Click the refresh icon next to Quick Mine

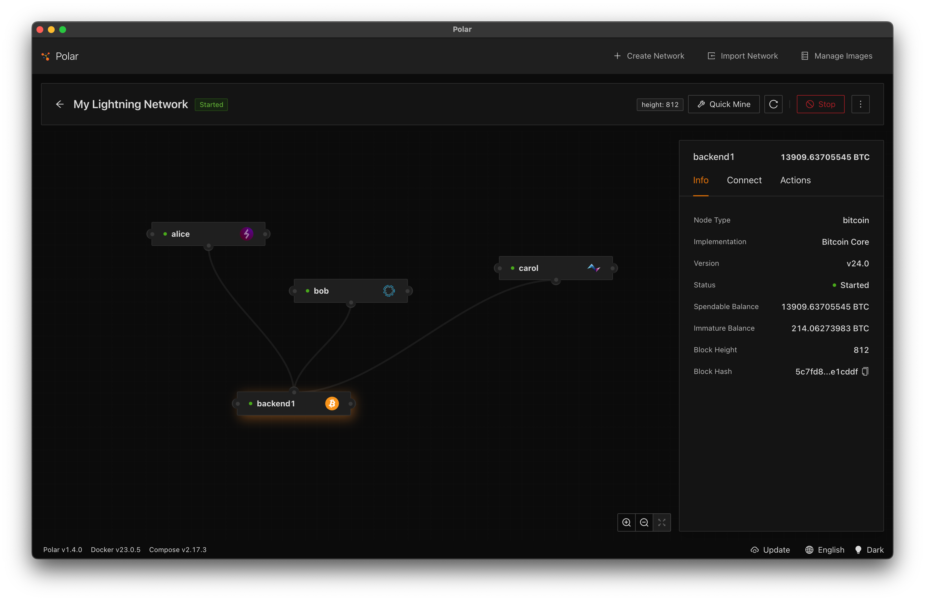click(x=773, y=104)
